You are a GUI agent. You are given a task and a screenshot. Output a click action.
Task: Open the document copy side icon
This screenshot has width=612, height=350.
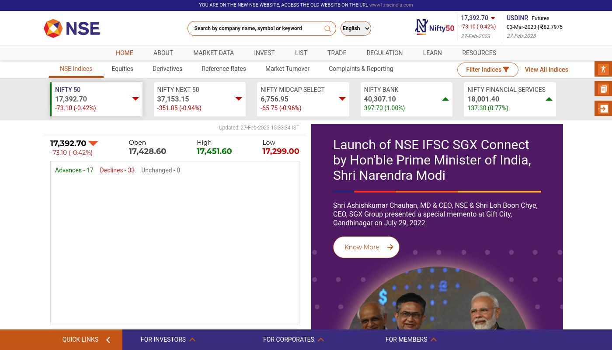tap(603, 89)
